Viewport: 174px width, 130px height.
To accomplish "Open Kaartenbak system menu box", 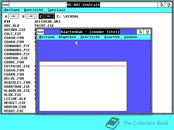I will click(41, 32).
